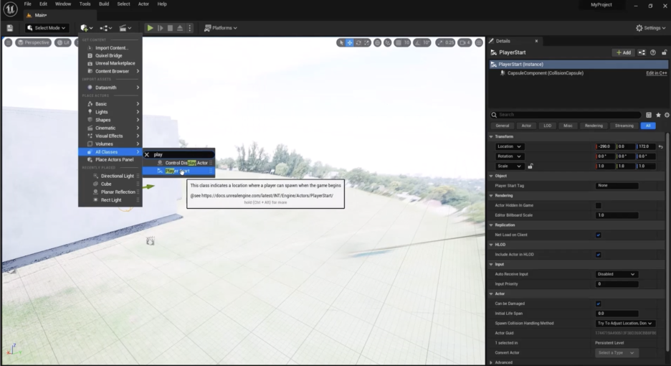Viewport: 671px width, 366px height.
Task: Open the Blueprints toolbar dropdown
Action: (x=105, y=28)
